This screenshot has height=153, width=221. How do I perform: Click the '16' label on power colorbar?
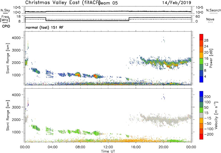pos(206,59)
